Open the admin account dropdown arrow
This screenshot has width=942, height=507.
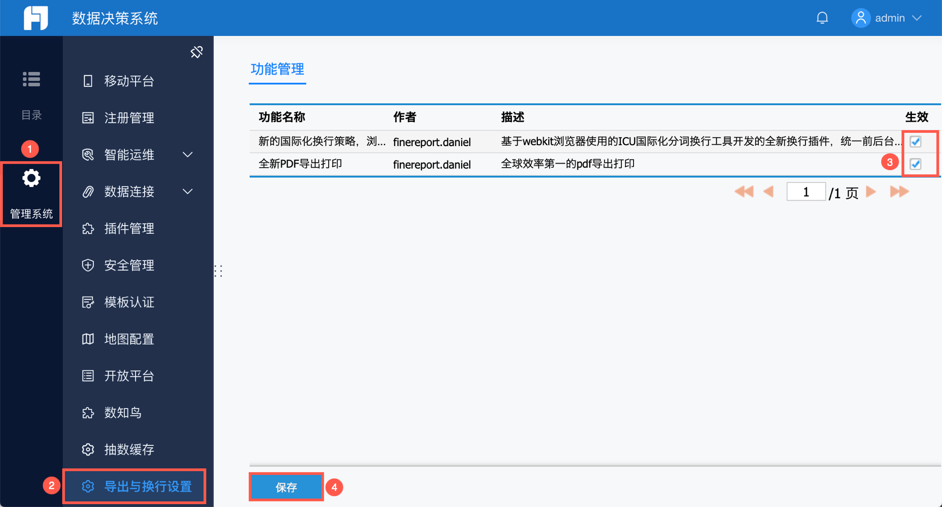click(917, 18)
